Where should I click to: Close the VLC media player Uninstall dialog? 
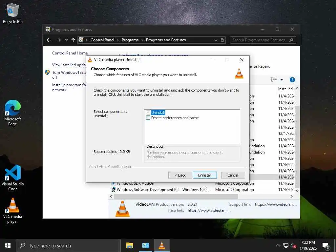click(242, 60)
